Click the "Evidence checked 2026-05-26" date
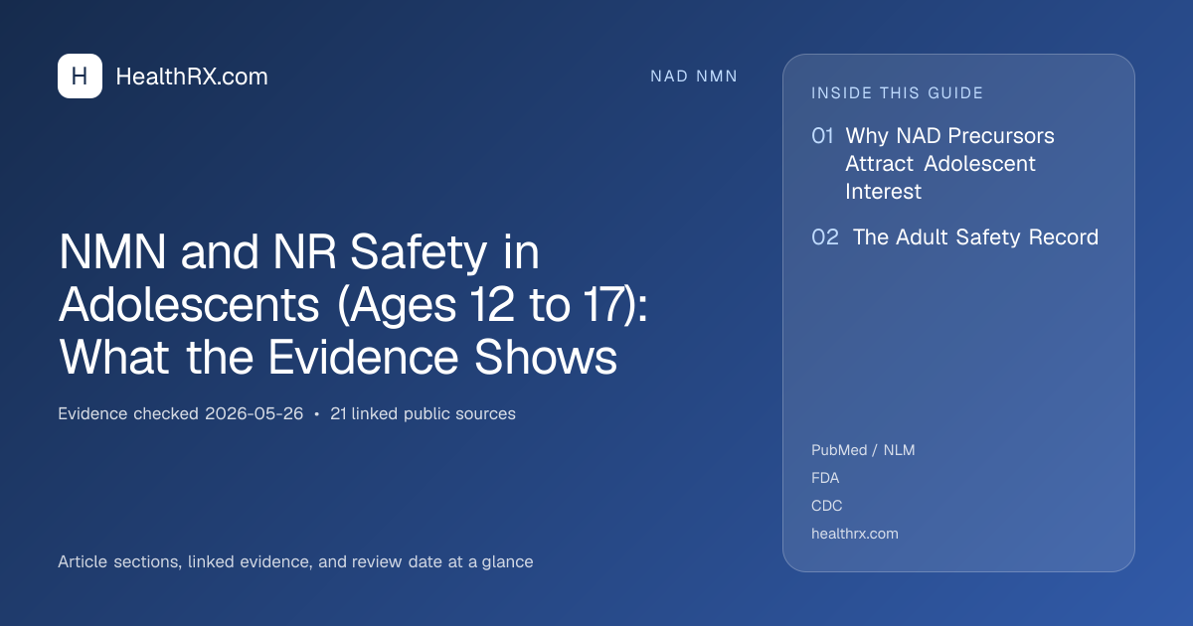Viewport: 1193px width, 626px height. pos(180,413)
